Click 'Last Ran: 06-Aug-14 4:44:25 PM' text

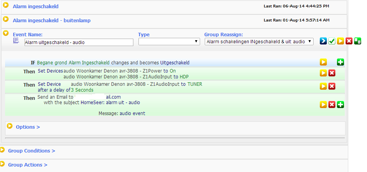pyautogui.click(x=296, y=6)
